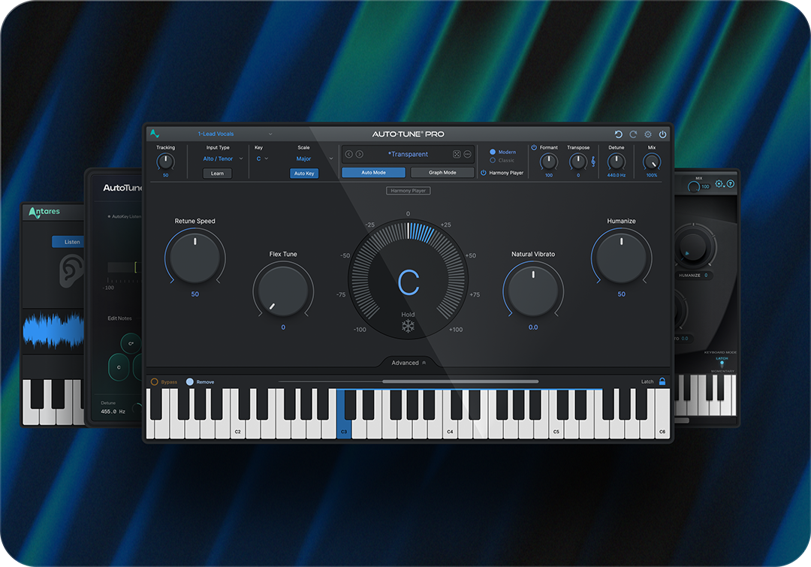Click the undo arrow icon
The height and width of the screenshot is (567, 811).
point(618,134)
